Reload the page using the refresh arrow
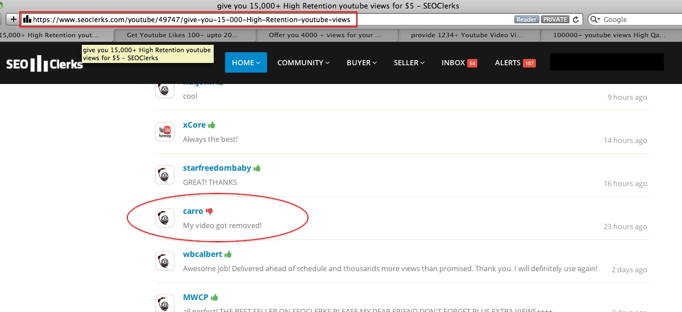This screenshot has width=682, height=312. pyautogui.click(x=576, y=19)
